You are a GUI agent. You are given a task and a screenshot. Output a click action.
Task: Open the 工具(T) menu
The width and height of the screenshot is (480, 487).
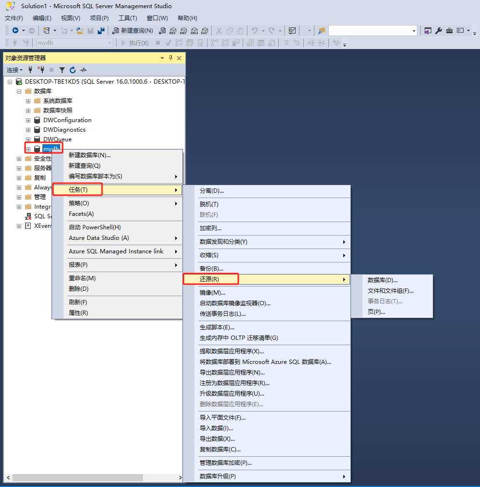pyautogui.click(x=128, y=18)
